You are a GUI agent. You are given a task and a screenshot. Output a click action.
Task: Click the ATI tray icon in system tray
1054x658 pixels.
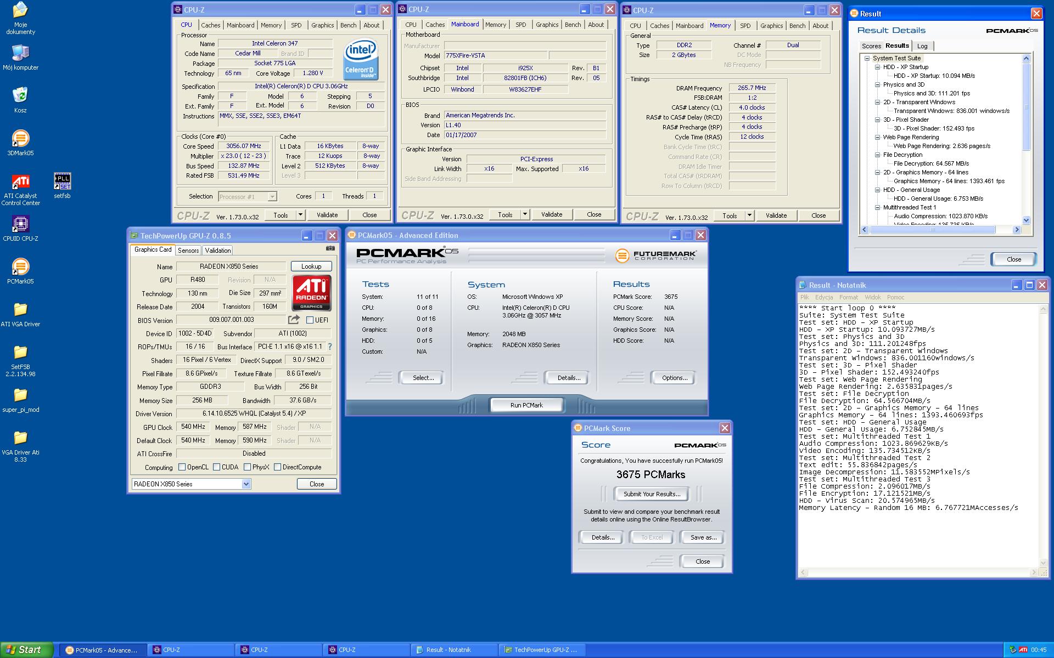pos(1023,650)
